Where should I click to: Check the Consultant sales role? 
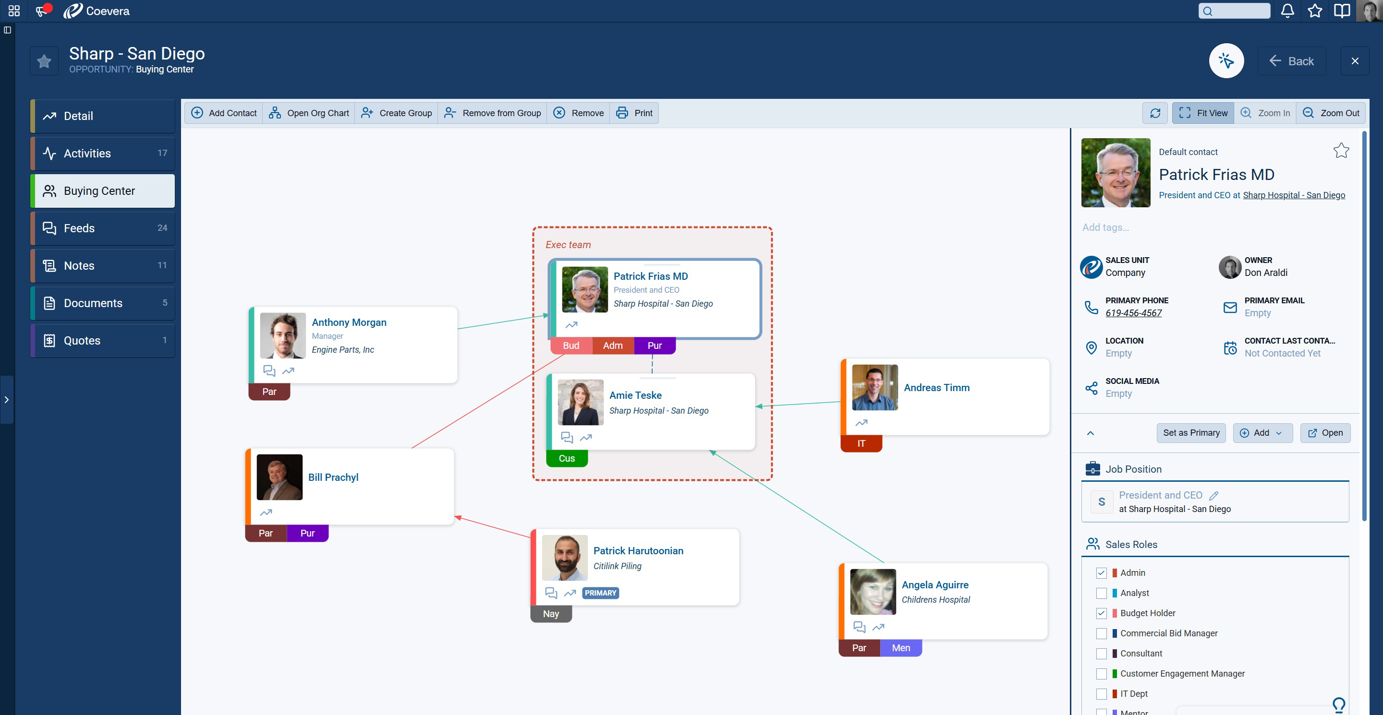tap(1101, 654)
